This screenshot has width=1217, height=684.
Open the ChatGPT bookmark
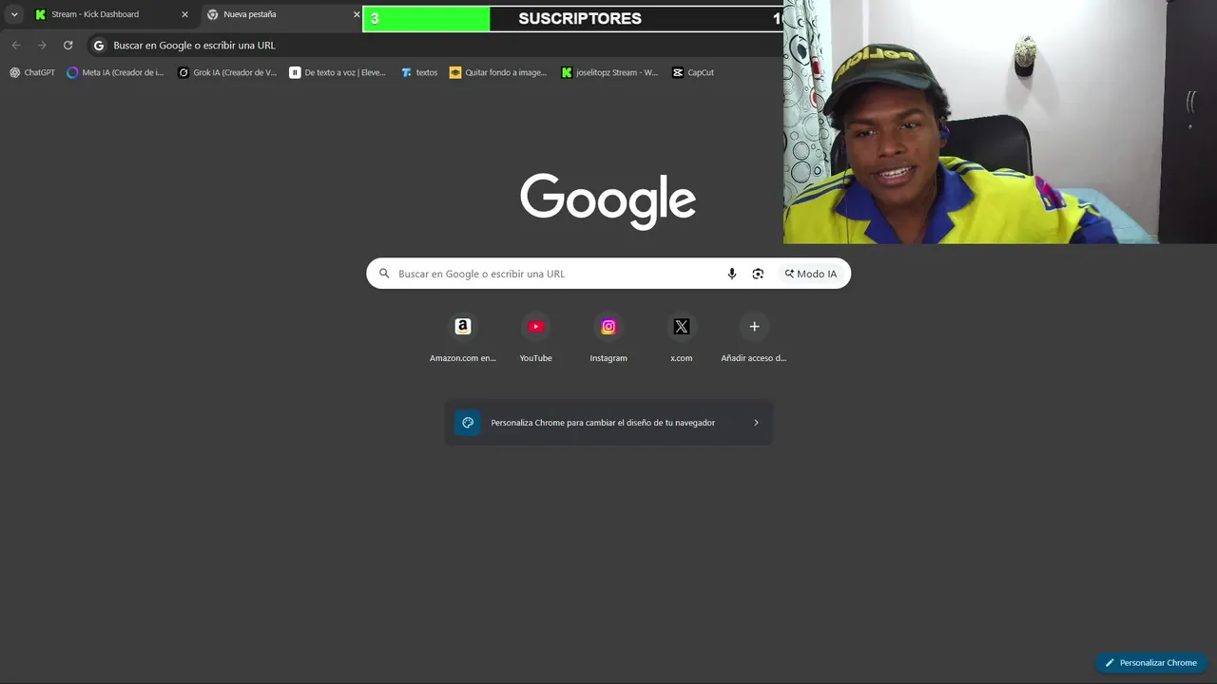(32, 72)
